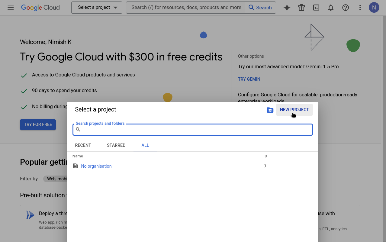The height and width of the screenshot is (242, 386).
Task: Open the Gemini spark assistant icon
Action: coord(286,8)
